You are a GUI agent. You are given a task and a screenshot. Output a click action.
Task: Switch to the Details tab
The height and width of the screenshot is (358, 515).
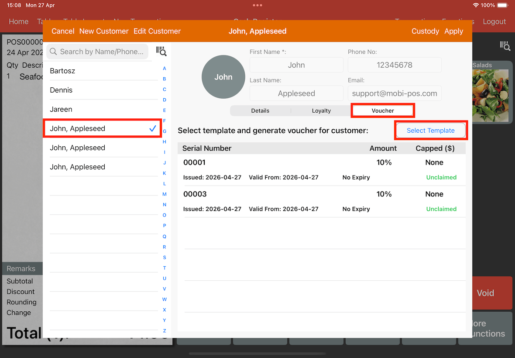[260, 111]
